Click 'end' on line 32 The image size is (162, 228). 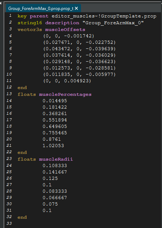[22, 217]
